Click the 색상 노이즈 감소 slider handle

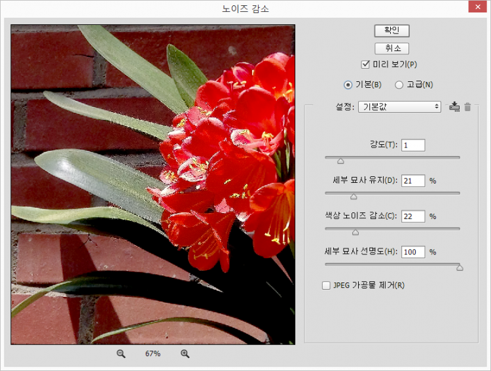pos(355,231)
